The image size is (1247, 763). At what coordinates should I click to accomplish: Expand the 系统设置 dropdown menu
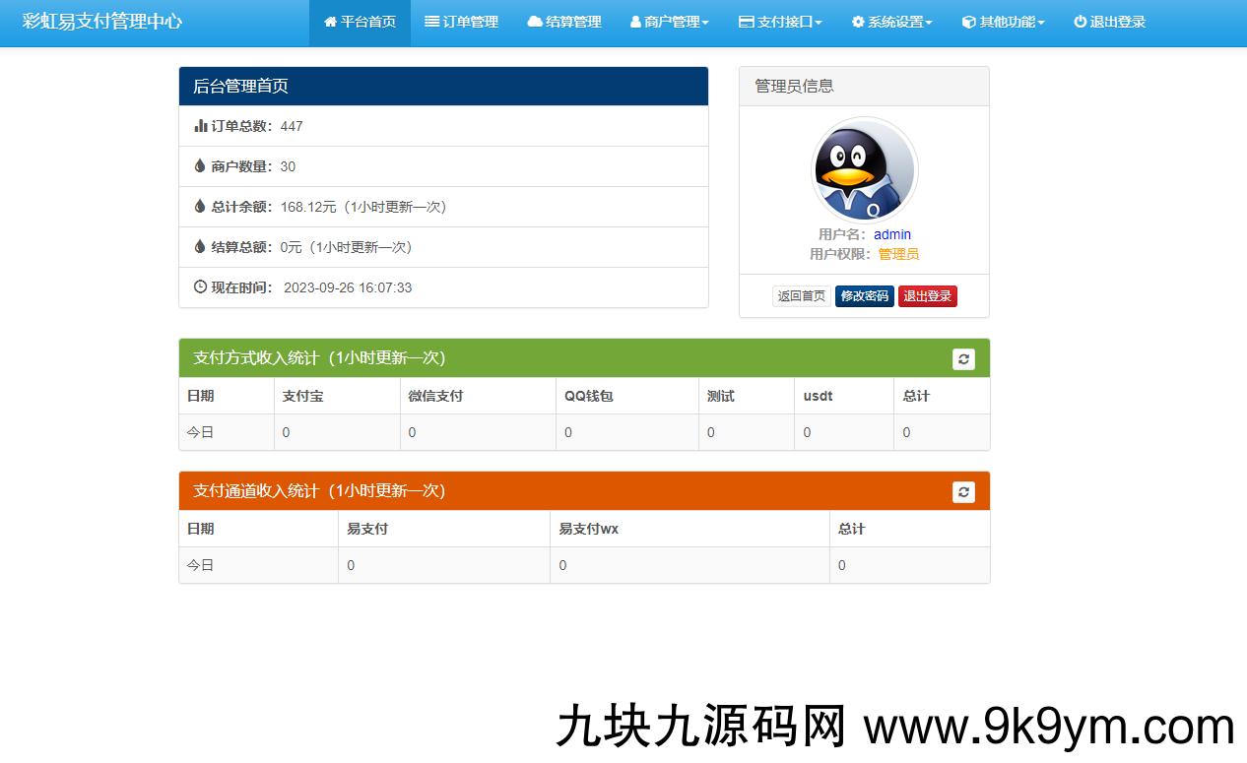(x=891, y=22)
